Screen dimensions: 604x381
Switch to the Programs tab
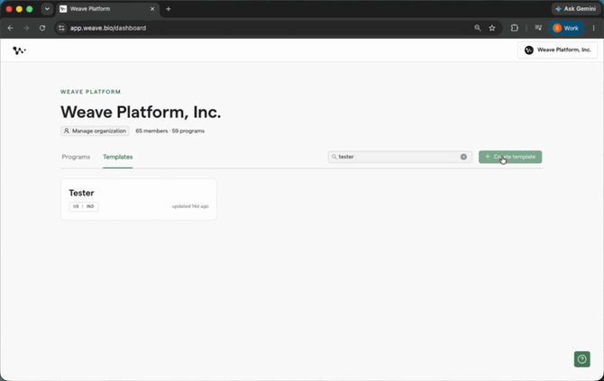(x=76, y=157)
